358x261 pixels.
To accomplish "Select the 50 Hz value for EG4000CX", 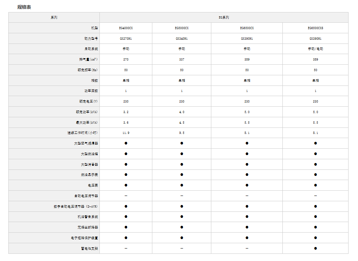I will (126, 70).
